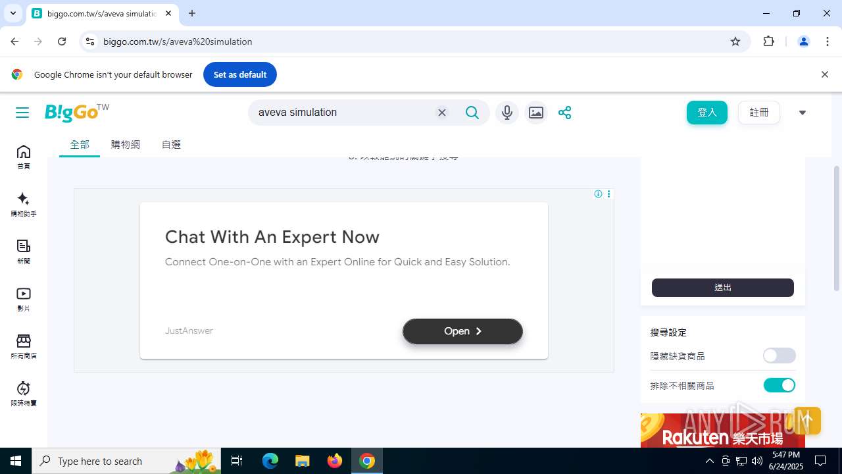Click the share icon beside search
This screenshot has height=474, width=842.
(x=564, y=113)
